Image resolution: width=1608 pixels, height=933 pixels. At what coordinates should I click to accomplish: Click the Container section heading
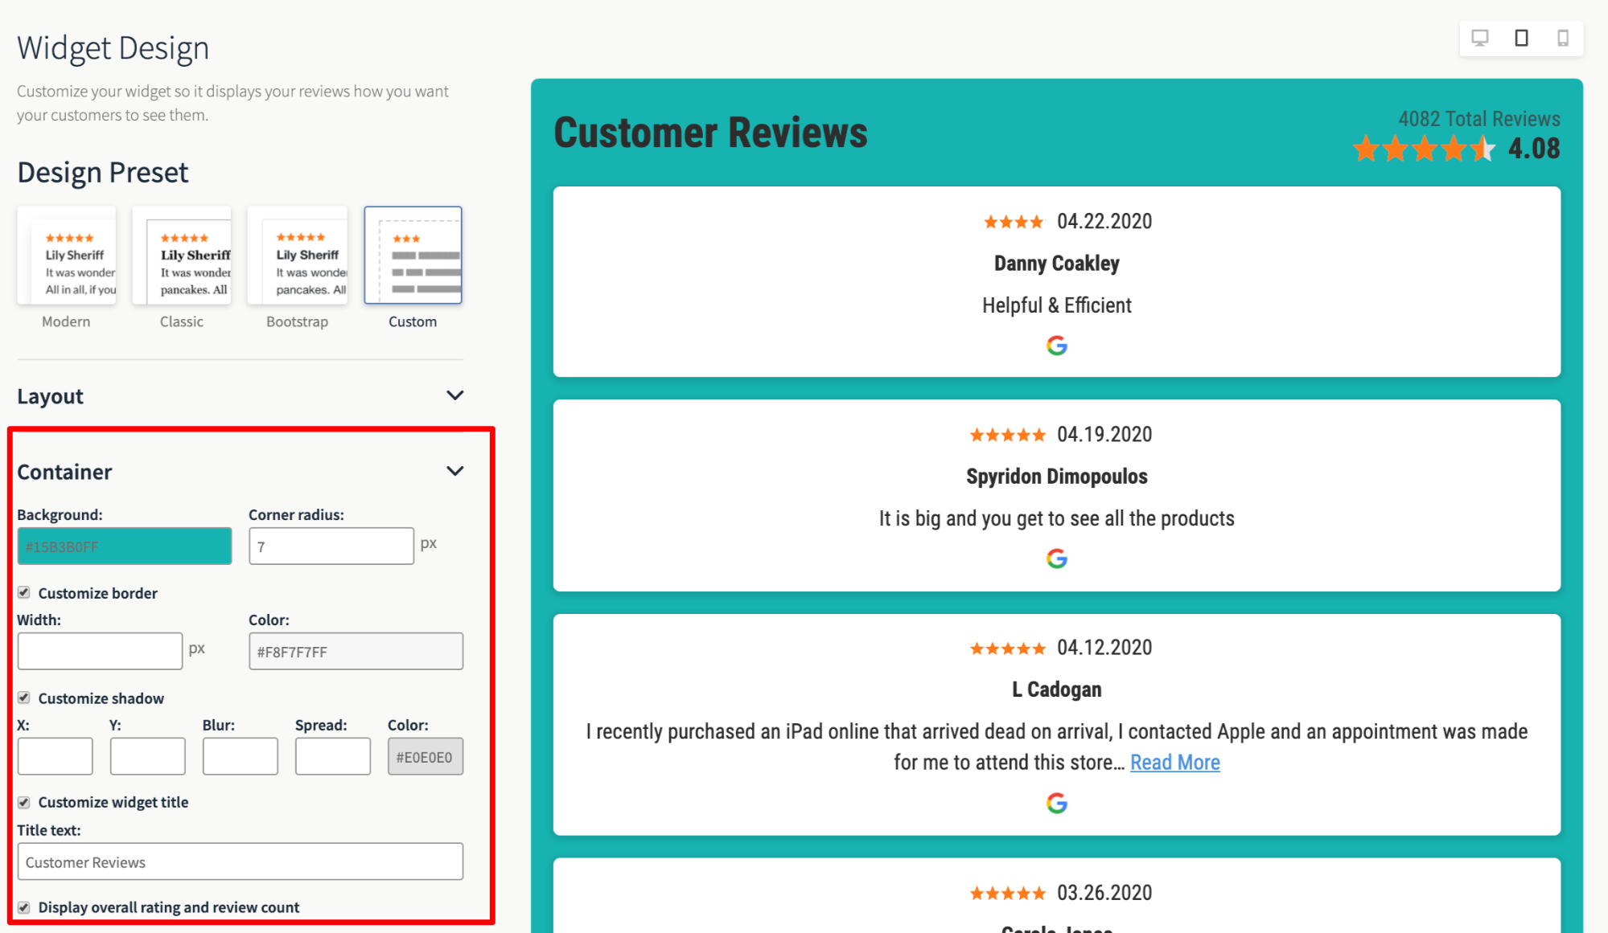[x=64, y=472]
